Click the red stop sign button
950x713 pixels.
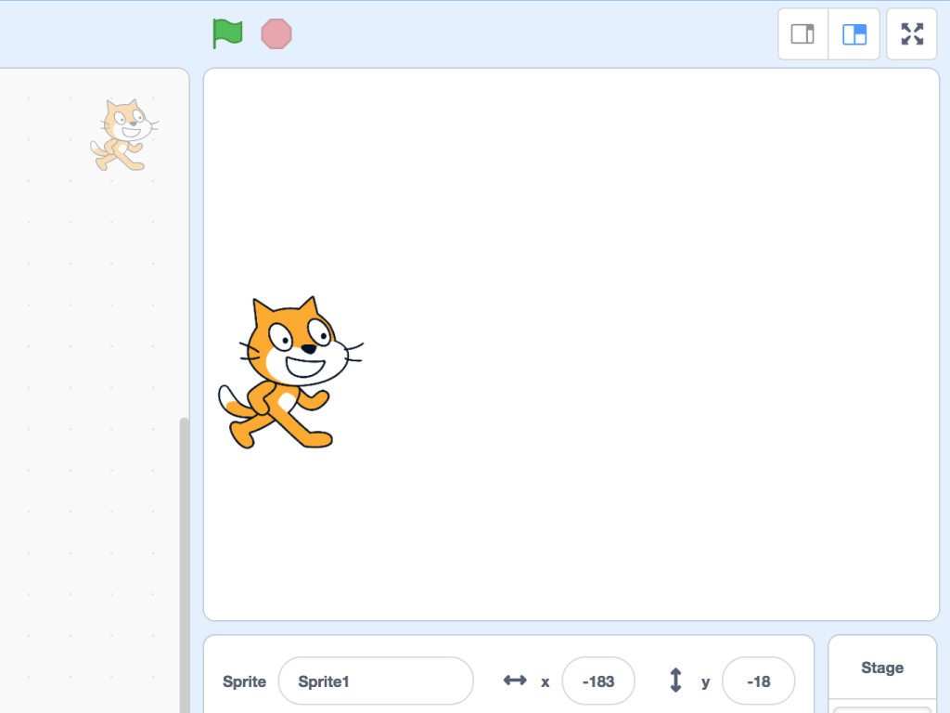(276, 34)
